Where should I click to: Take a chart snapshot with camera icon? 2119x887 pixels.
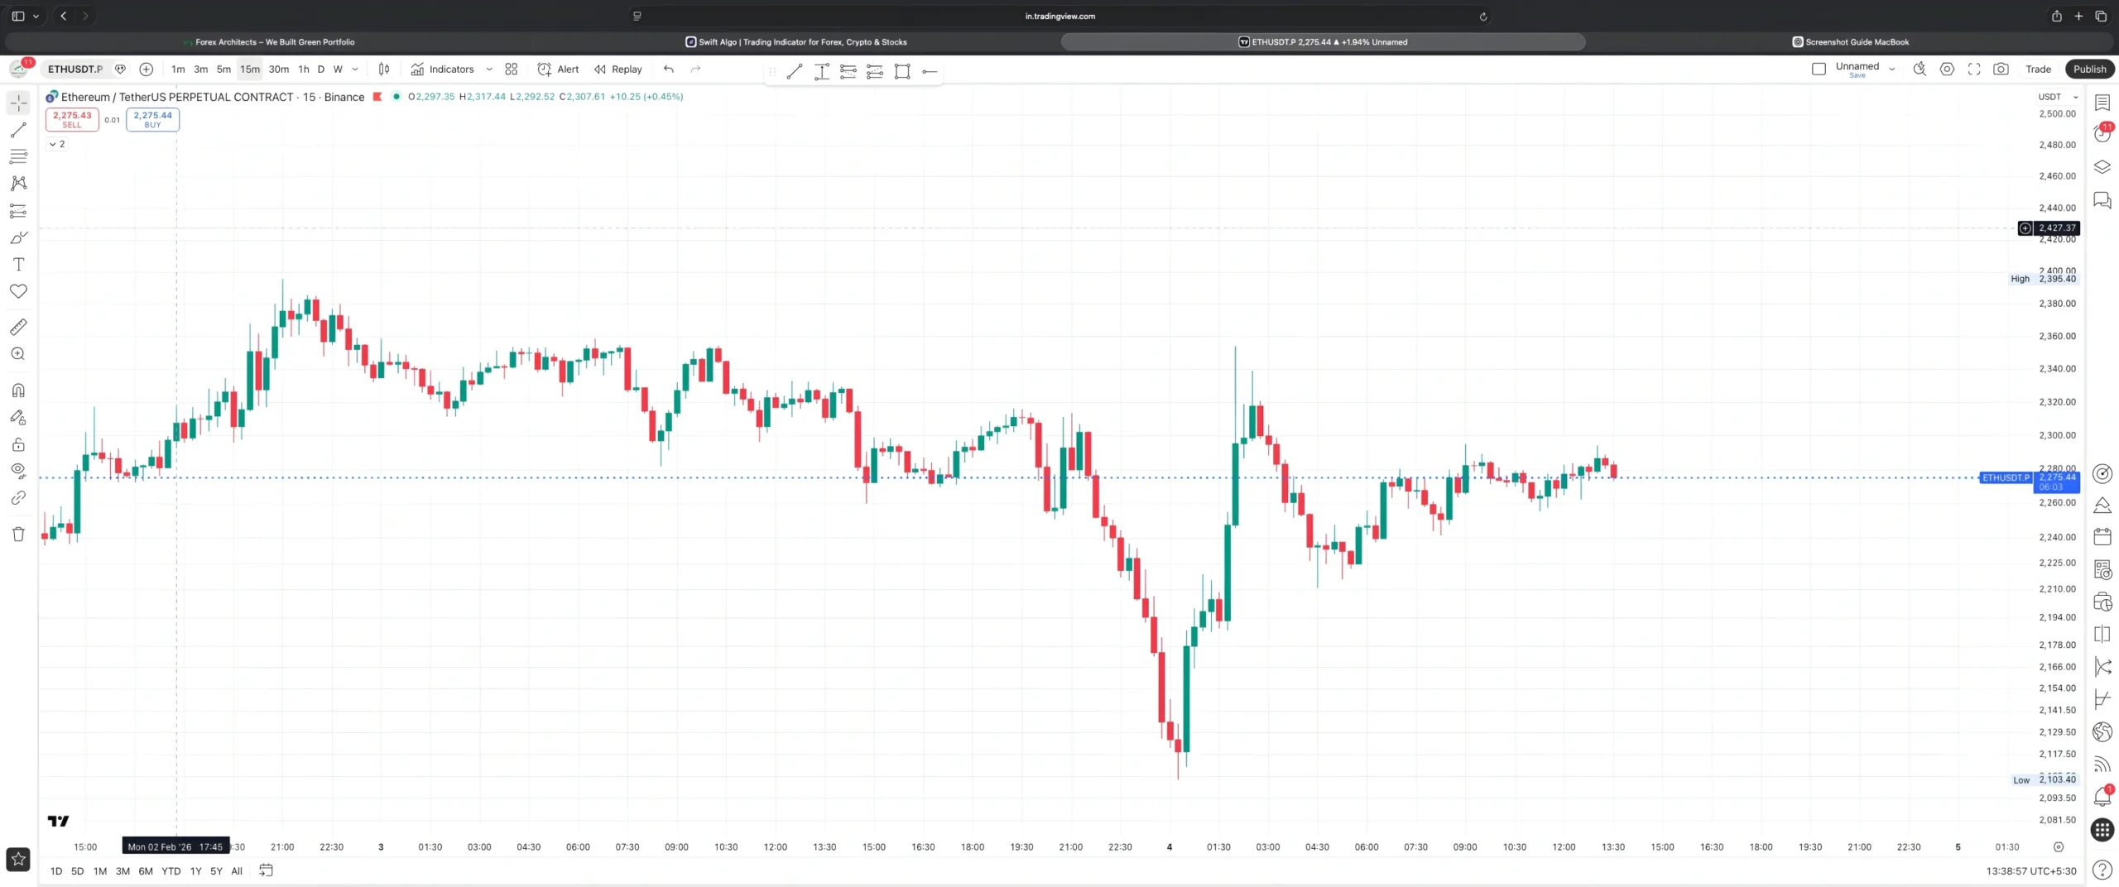coord(2001,70)
